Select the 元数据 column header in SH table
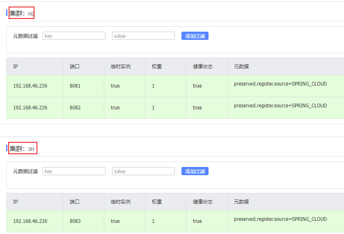 (x=241, y=202)
